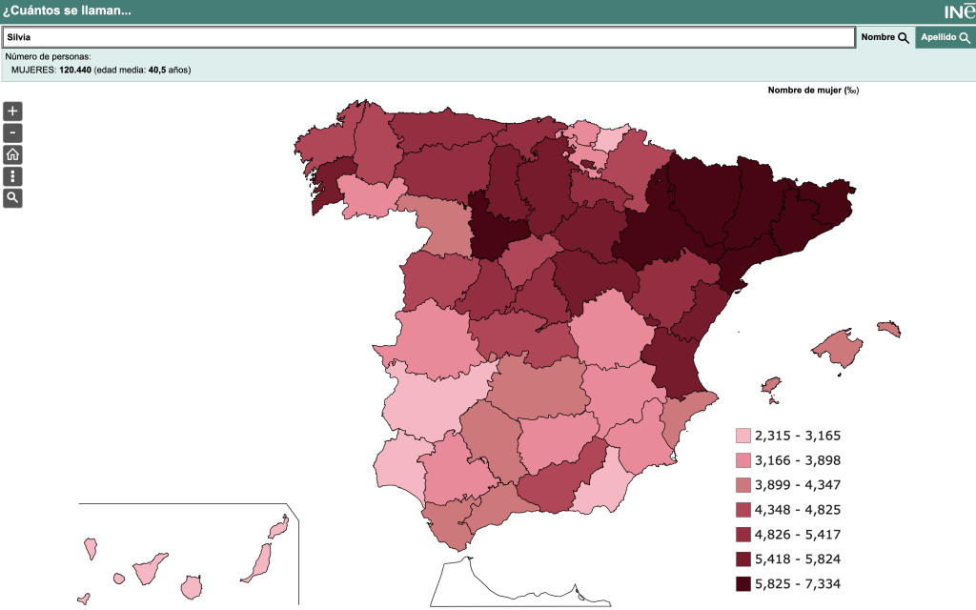Image resolution: width=976 pixels, height=610 pixels.
Task: Select the 4,348 - 4,825 legend swatch
Action: coord(743,510)
